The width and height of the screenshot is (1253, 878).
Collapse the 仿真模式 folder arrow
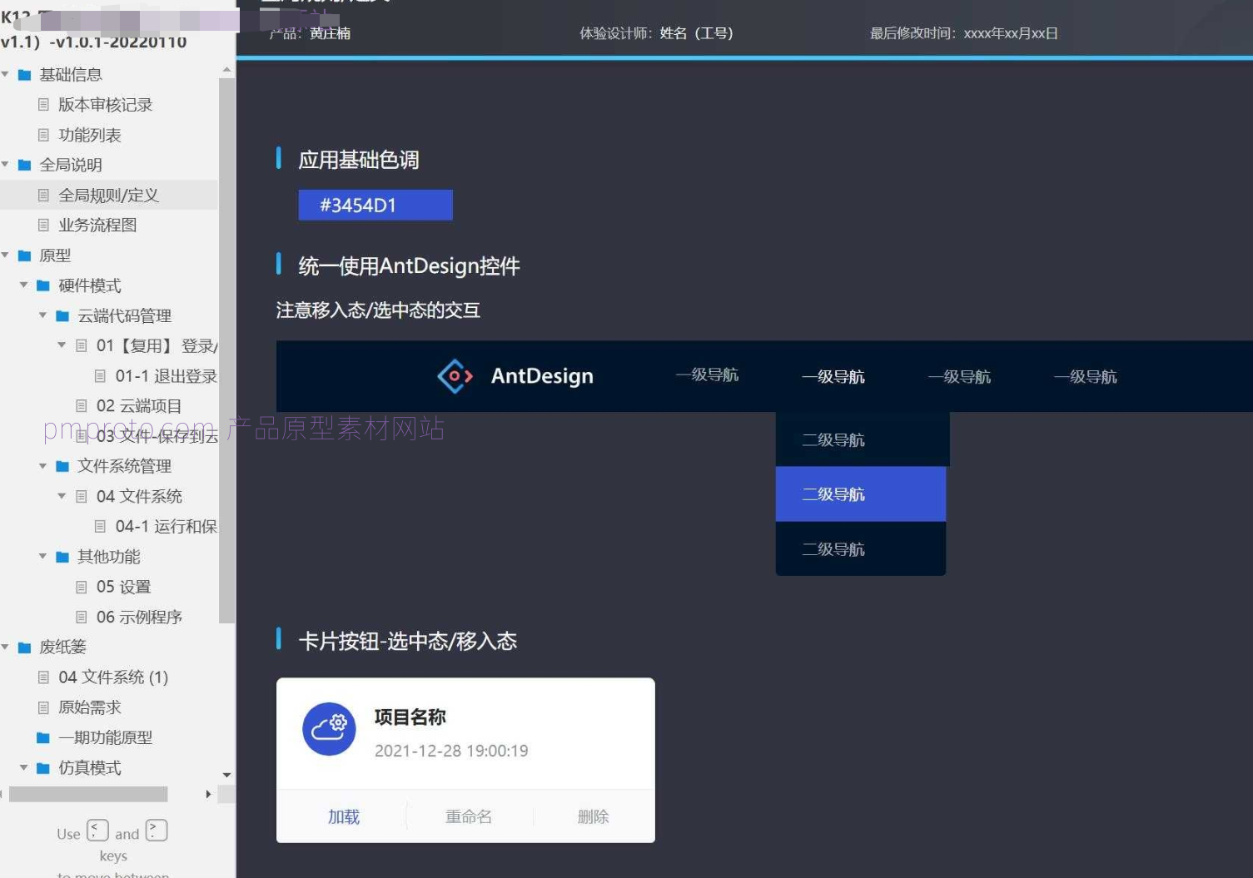click(x=24, y=767)
